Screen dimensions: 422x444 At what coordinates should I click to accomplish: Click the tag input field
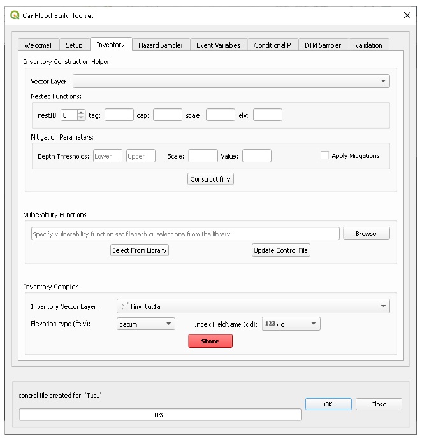[119, 115]
